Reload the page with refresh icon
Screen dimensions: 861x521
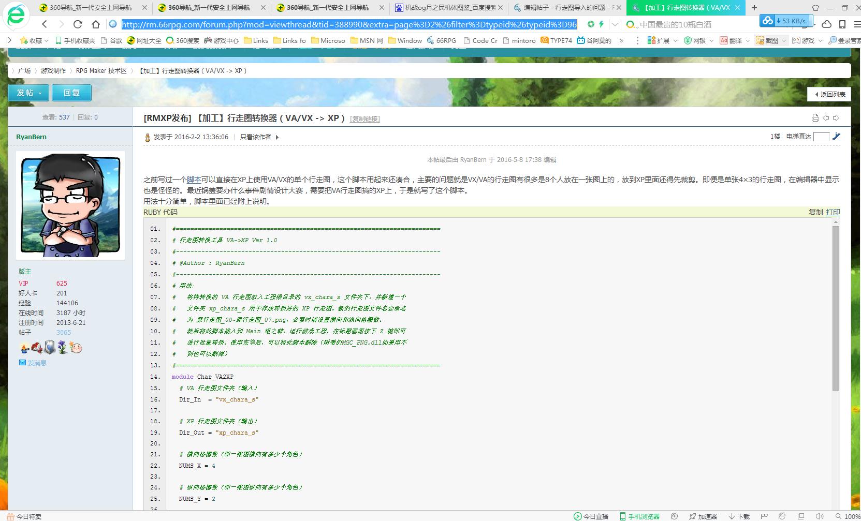point(78,24)
